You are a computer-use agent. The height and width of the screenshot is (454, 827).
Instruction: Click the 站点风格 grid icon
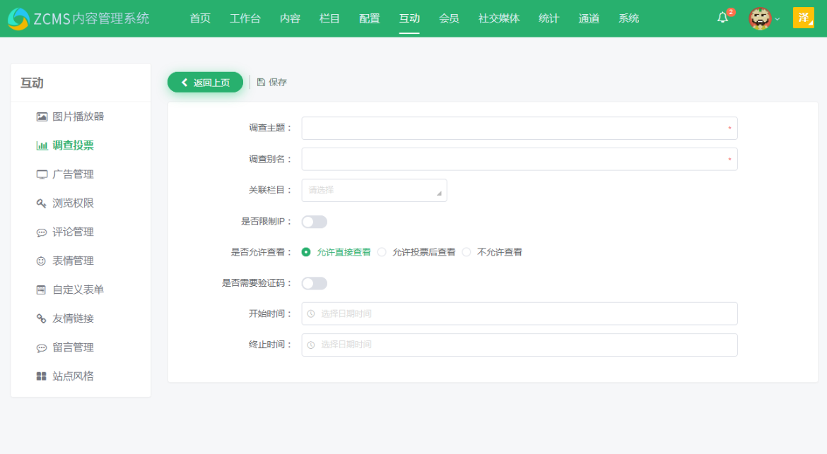(42, 376)
